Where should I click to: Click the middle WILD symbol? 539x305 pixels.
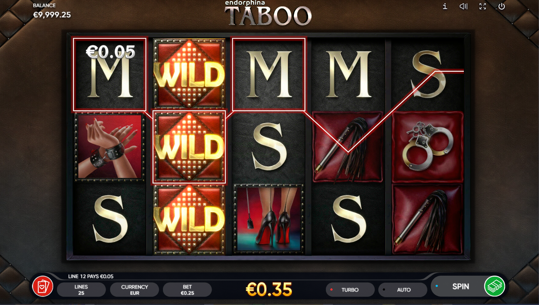(189, 147)
